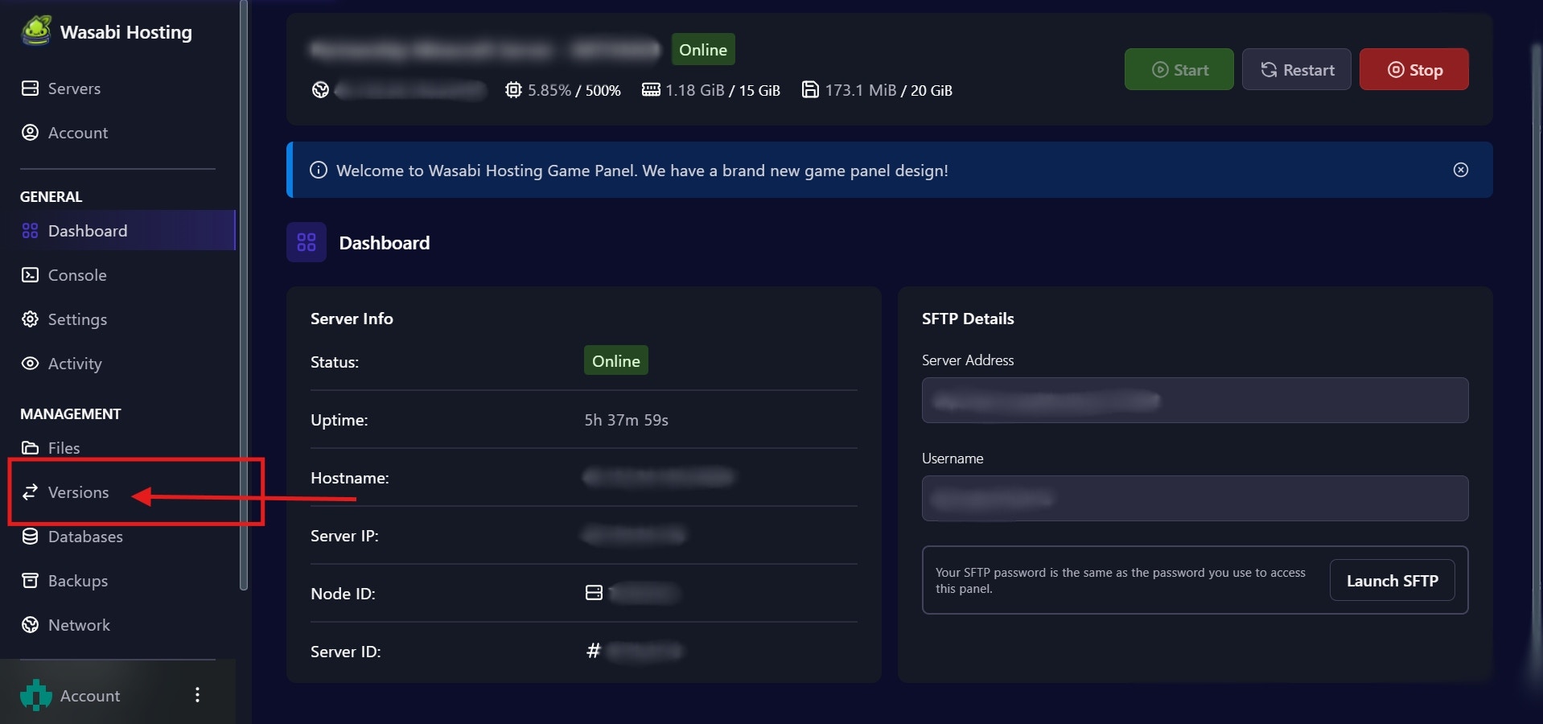The height and width of the screenshot is (724, 1543).
Task: Click the Files folder icon
Action: click(x=30, y=448)
